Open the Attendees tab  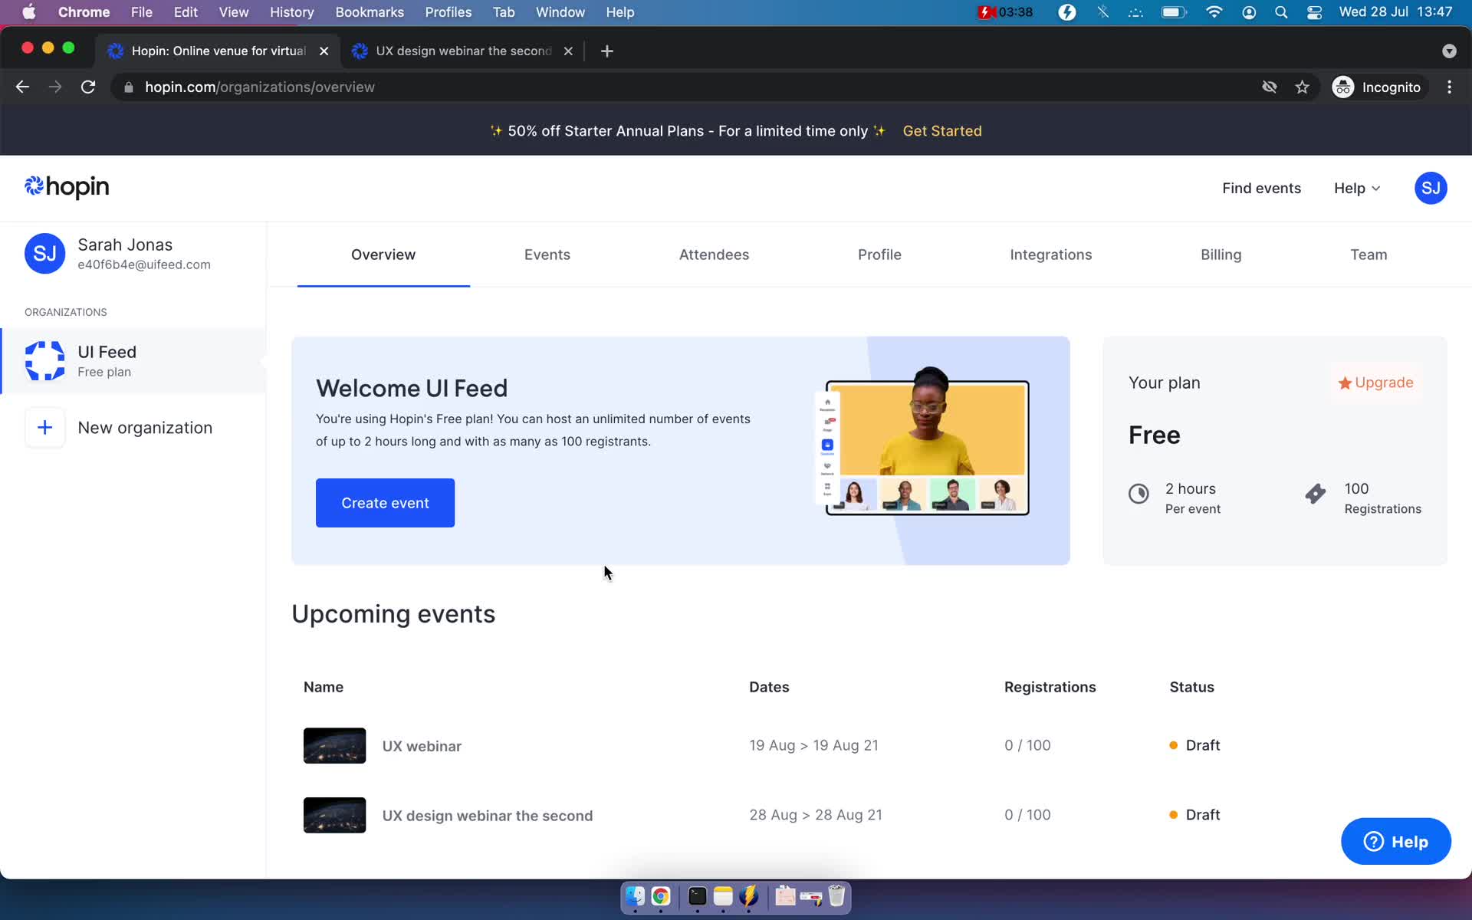pos(714,255)
